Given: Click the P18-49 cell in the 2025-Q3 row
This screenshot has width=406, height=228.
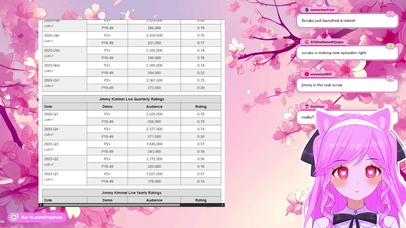Looking at the screenshot, I should [107, 152].
